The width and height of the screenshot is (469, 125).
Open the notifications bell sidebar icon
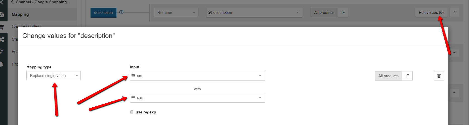click(x=2, y=64)
